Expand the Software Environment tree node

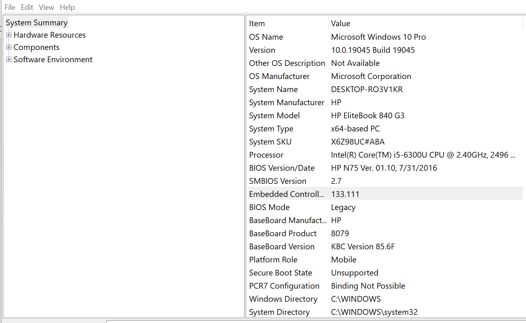point(9,59)
